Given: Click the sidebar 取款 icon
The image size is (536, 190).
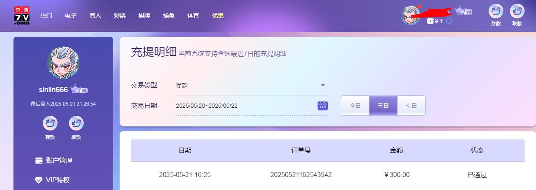Looking at the screenshot, I should click(76, 123).
